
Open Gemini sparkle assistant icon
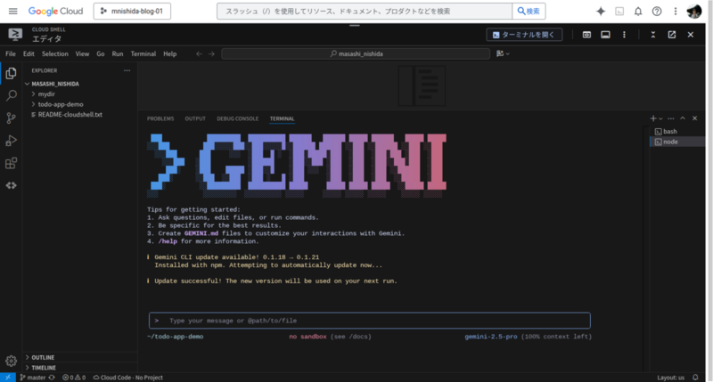click(x=601, y=12)
